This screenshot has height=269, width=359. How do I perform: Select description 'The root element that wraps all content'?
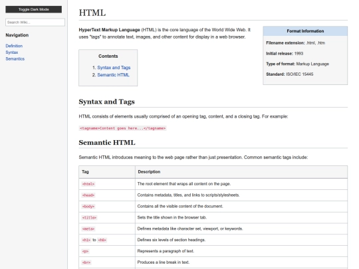click(x=184, y=184)
